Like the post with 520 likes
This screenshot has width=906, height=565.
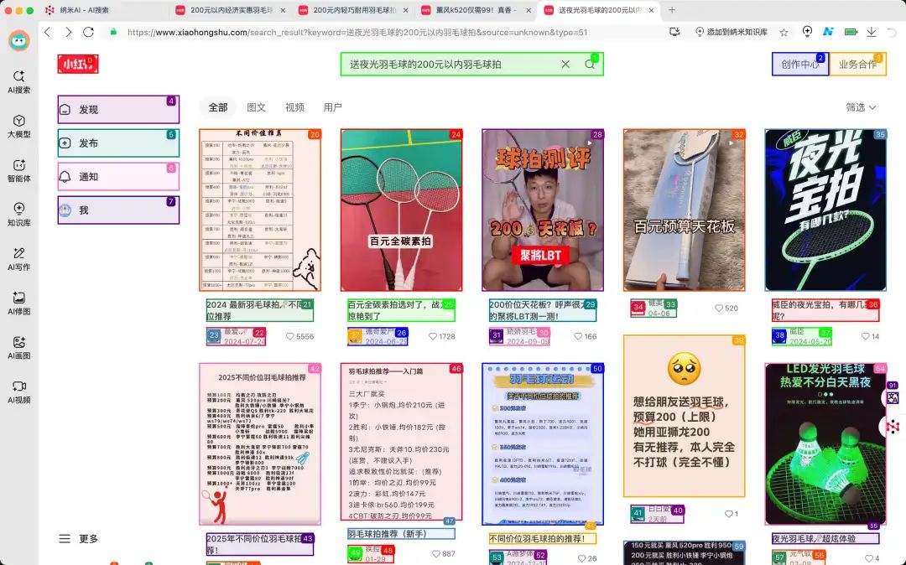click(x=719, y=308)
